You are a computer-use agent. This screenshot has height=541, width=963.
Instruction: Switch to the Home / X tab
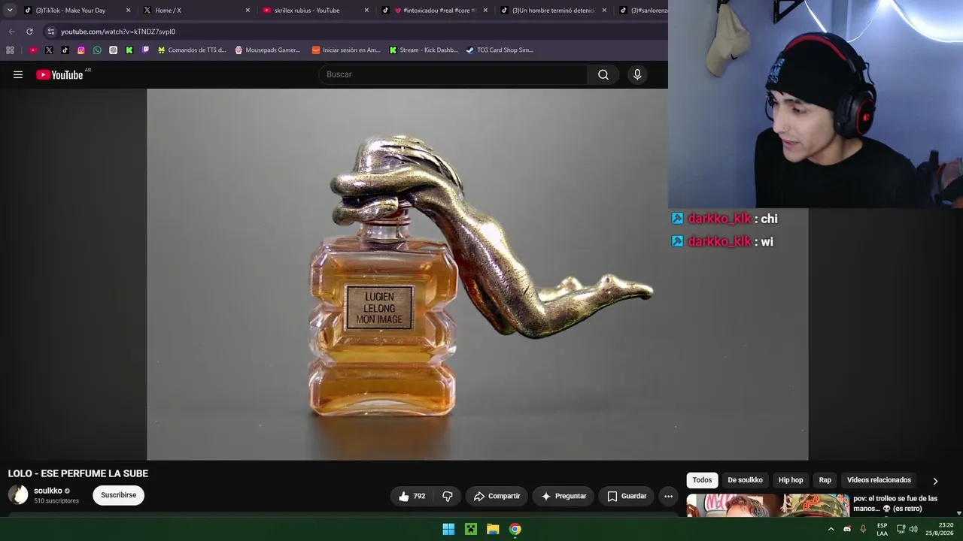197,11
